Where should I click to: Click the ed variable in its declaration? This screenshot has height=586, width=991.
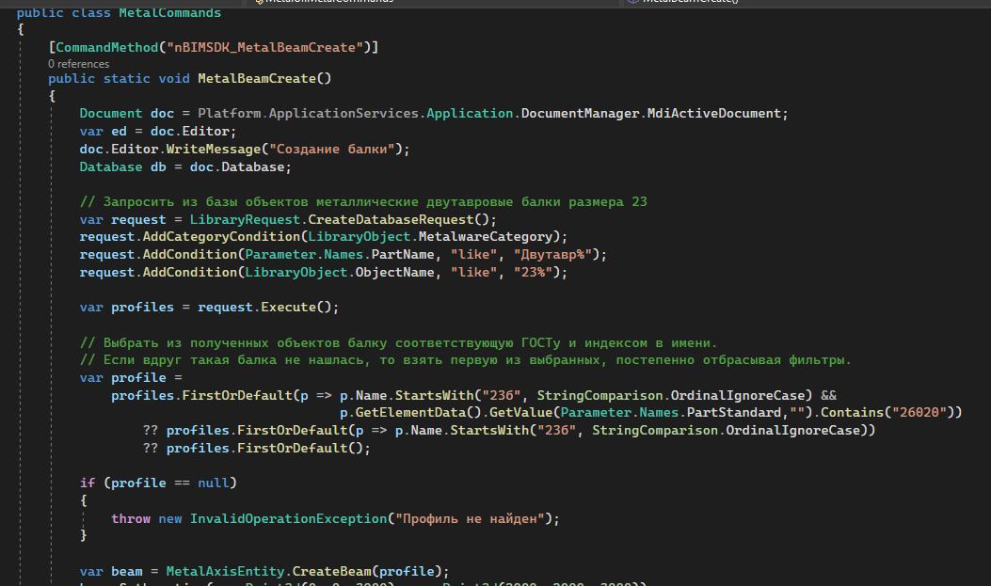pyautogui.click(x=119, y=131)
